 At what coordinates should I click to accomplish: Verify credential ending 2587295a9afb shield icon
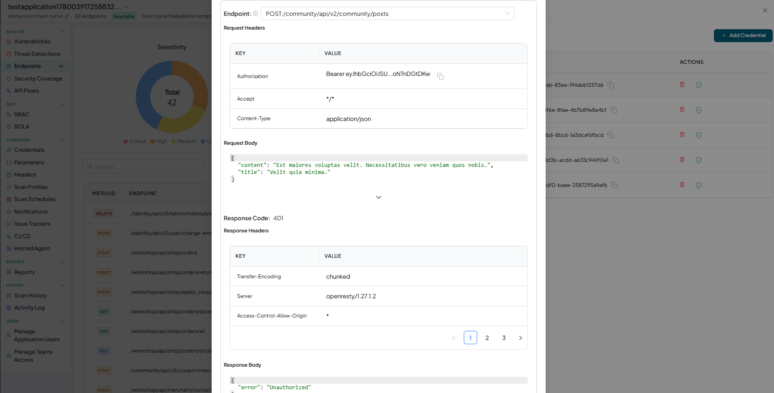698,185
